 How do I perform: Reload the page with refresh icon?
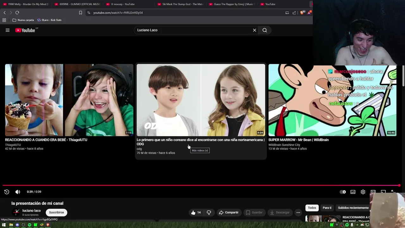click(17, 13)
